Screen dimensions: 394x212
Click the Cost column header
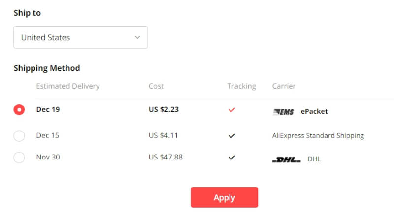pyautogui.click(x=156, y=86)
